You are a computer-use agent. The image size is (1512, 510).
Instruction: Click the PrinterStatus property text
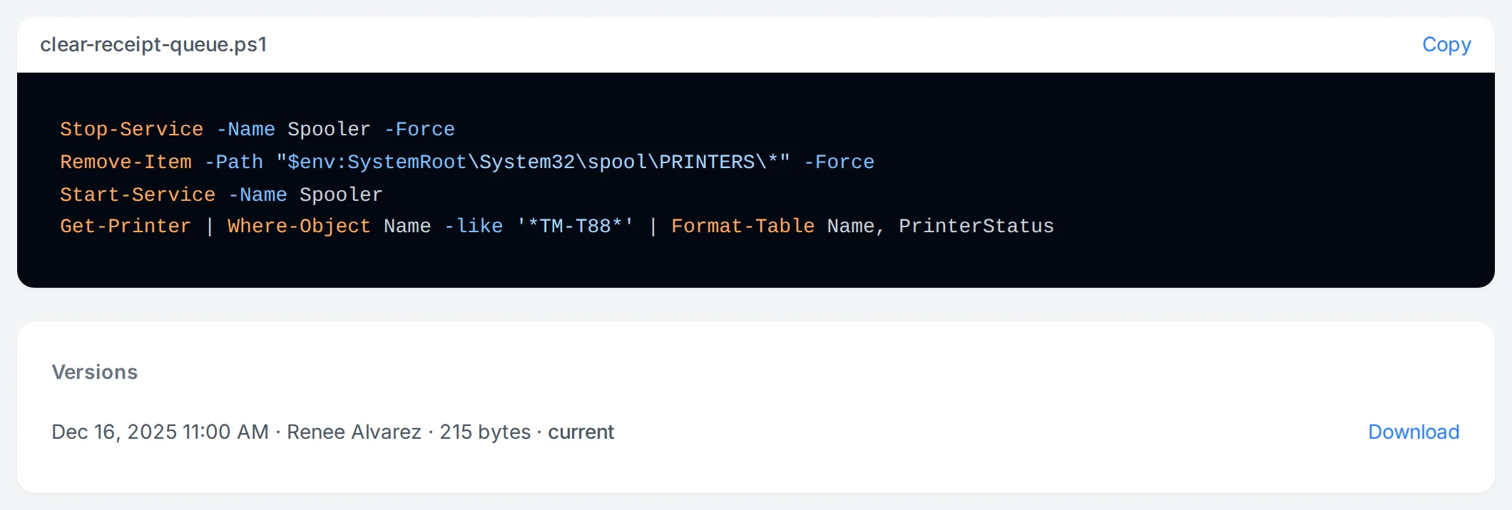[x=976, y=227]
